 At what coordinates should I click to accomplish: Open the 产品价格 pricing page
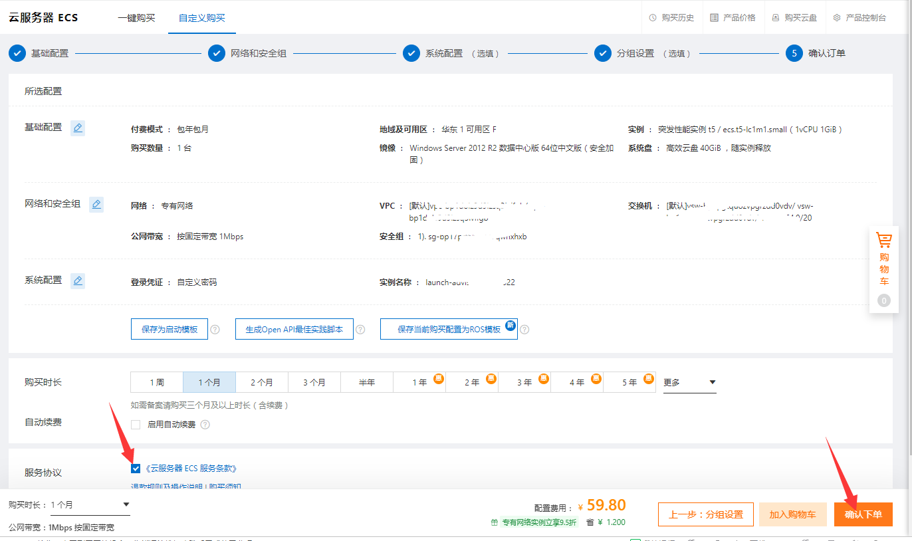[733, 18]
